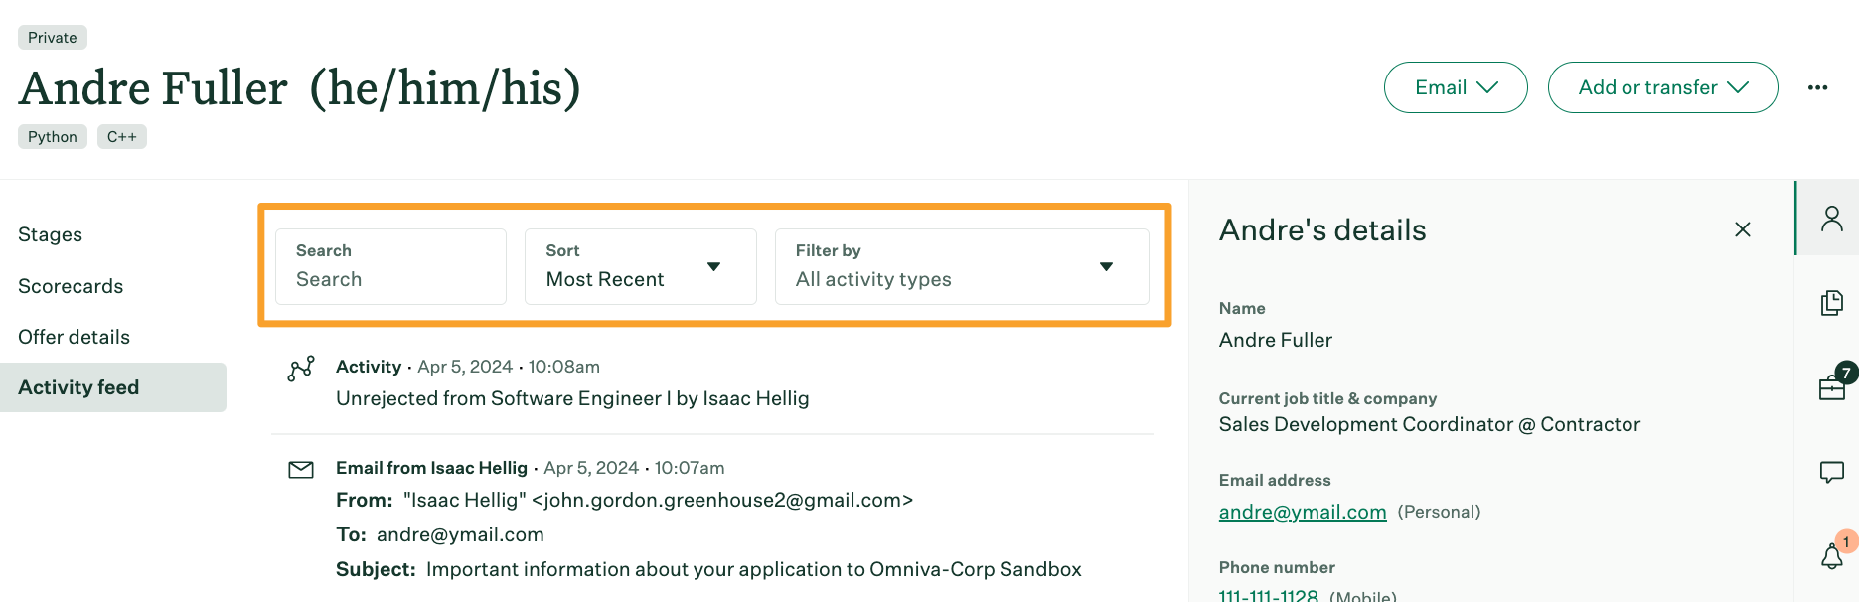Click the envelope icon on email entry
Screen dimensions: 1859x602
coord(301,469)
